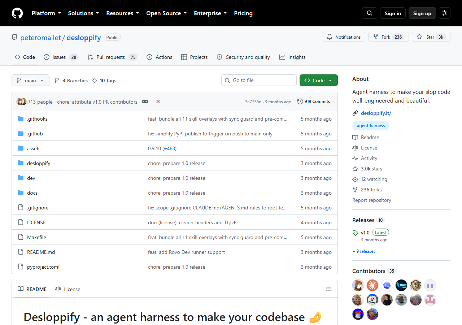Open the + 9 releases link
Screen dimensions: 462x325
(364, 251)
